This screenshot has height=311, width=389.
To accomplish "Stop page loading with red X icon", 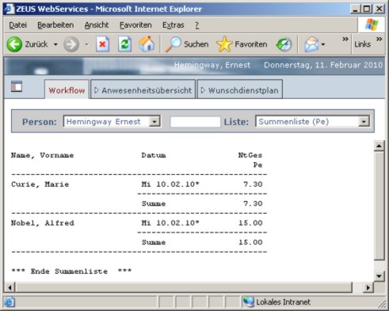I will click(x=102, y=44).
